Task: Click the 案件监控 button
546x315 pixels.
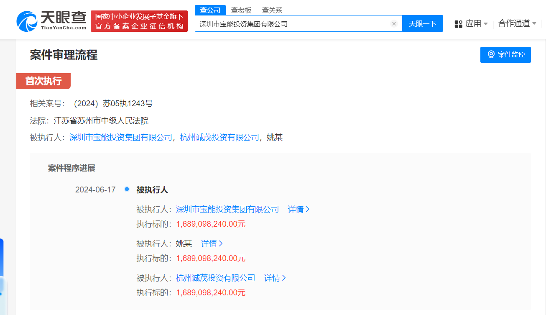Action: click(505, 54)
